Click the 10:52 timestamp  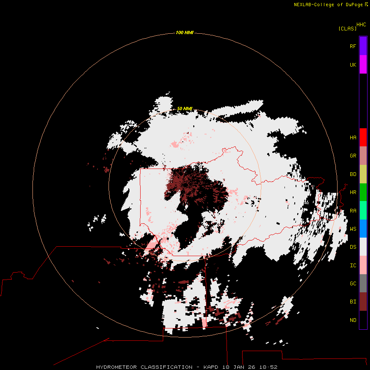[268, 367]
